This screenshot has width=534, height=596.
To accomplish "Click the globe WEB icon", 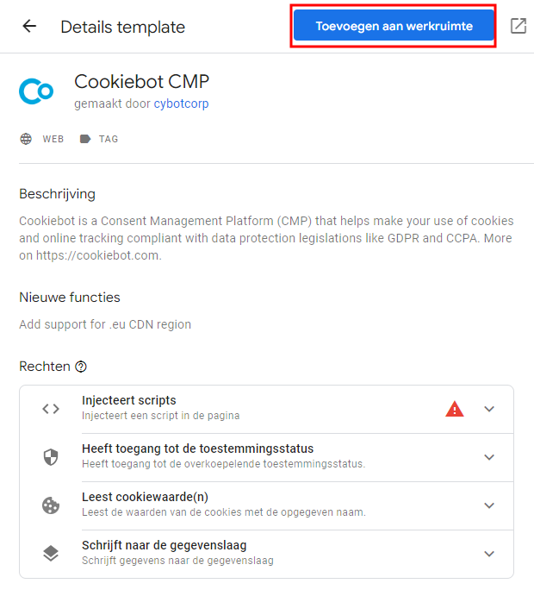I will point(27,139).
